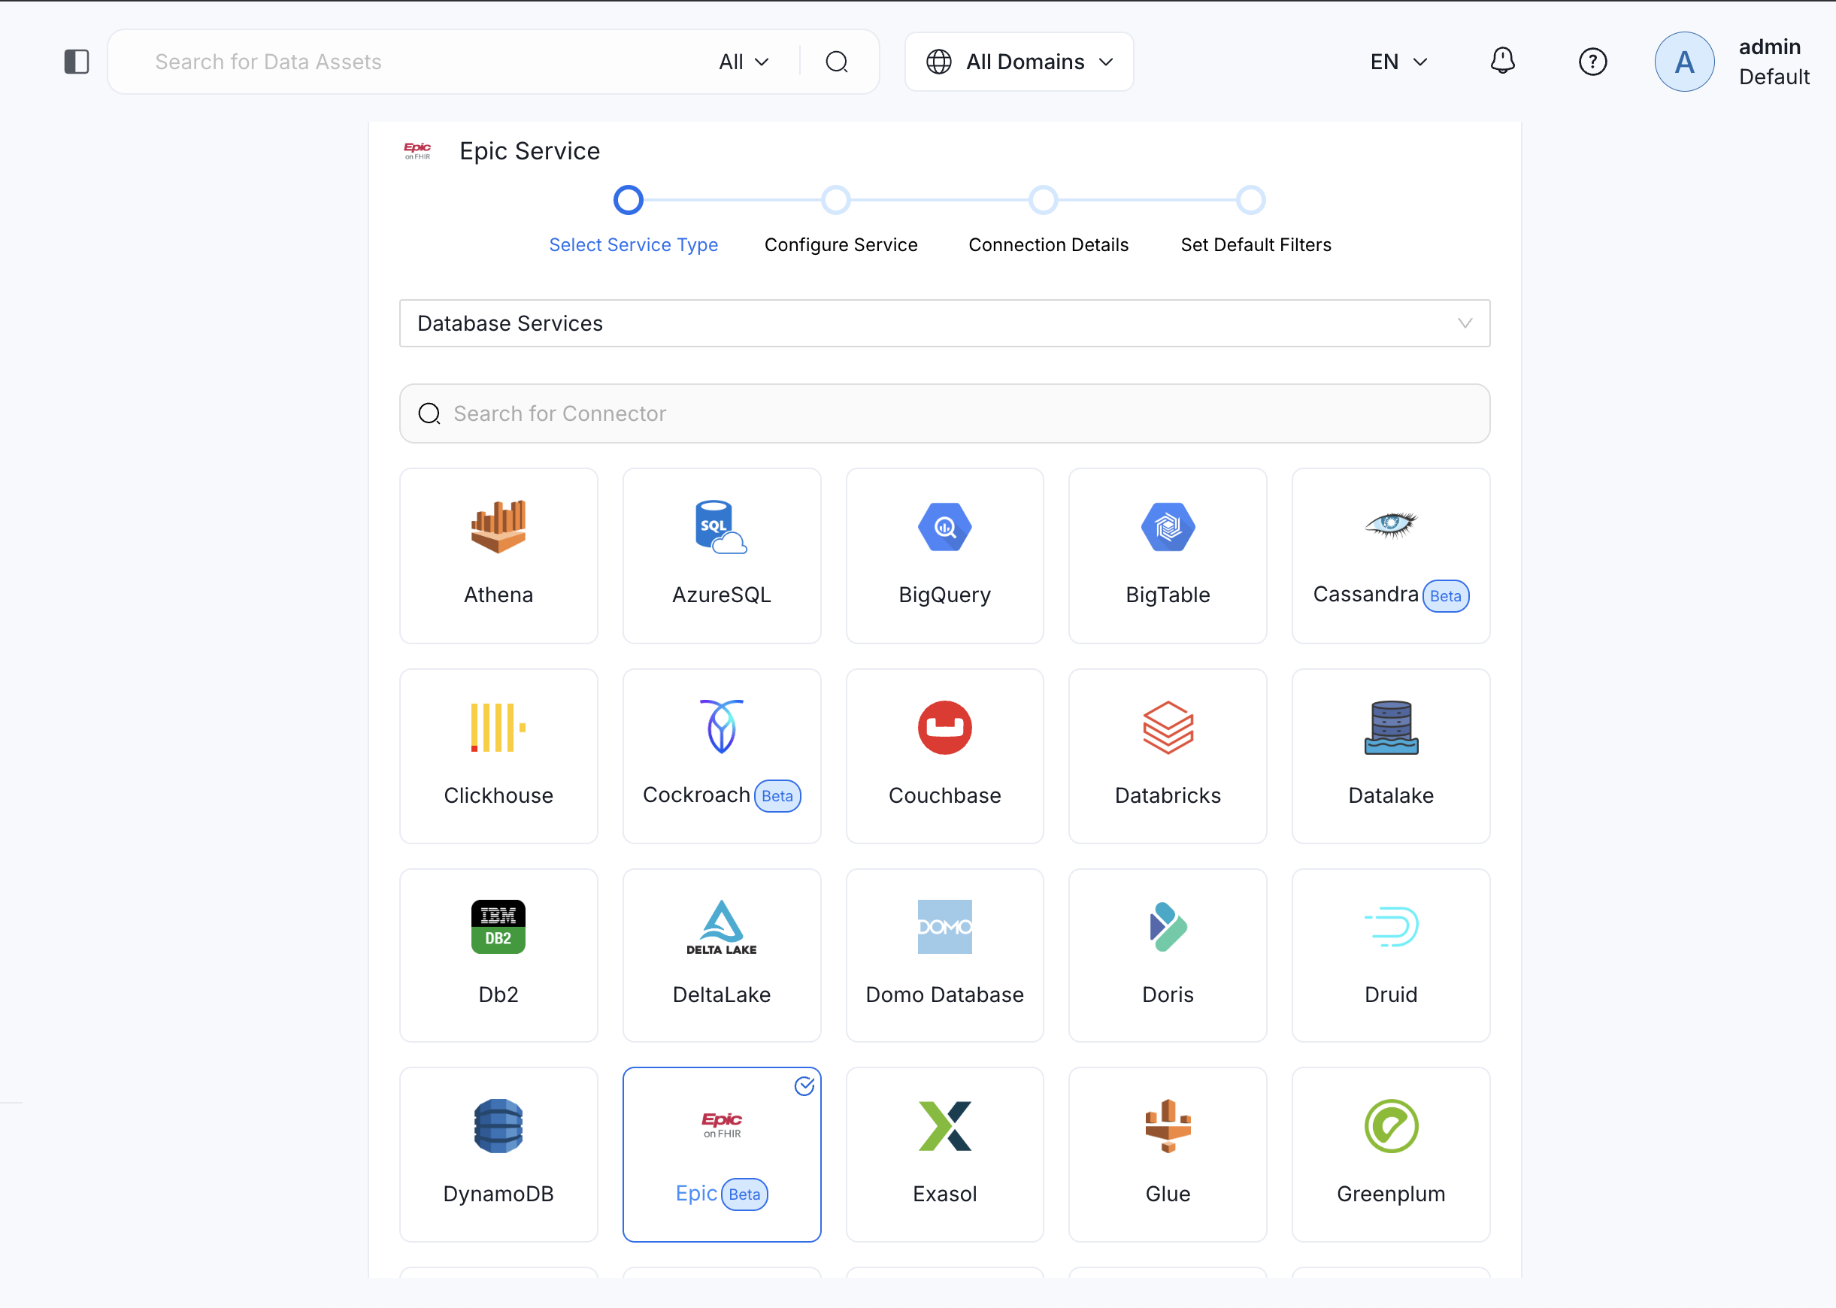The image size is (1836, 1308).
Task: Choose the BigQuery connector icon
Action: [944, 527]
